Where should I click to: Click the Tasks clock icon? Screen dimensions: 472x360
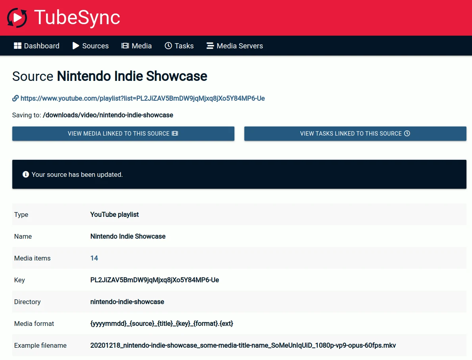click(x=168, y=46)
